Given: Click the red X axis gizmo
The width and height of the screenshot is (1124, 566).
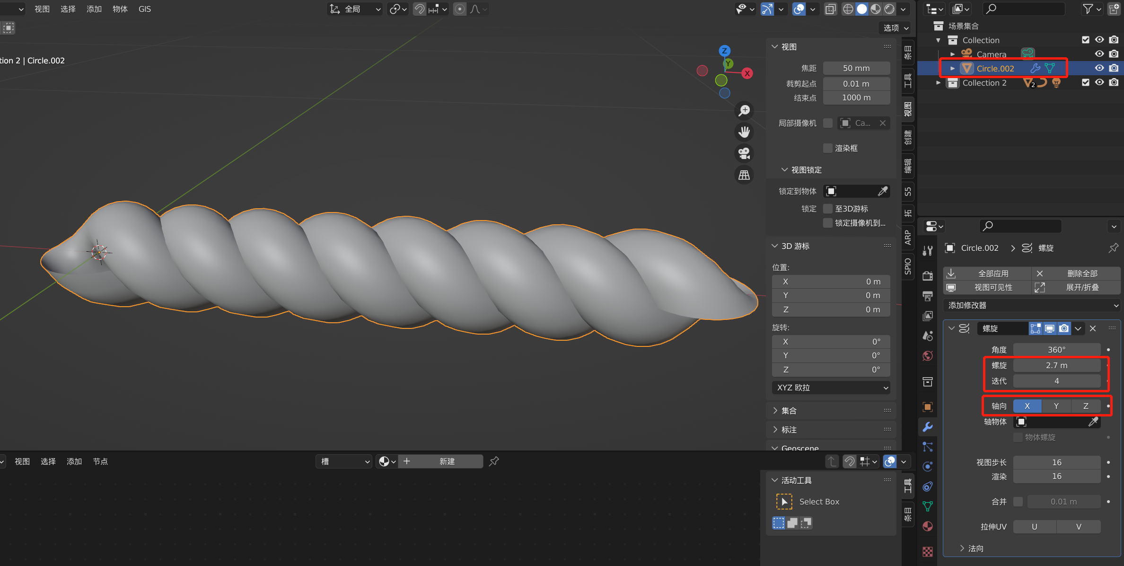Looking at the screenshot, I should coord(747,73).
